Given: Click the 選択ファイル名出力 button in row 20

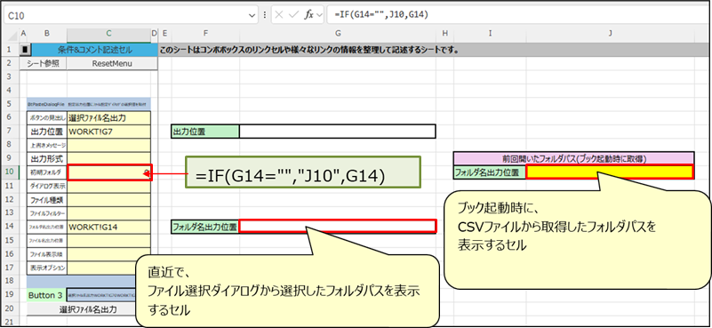Looking at the screenshot, I should tap(89, 310).
